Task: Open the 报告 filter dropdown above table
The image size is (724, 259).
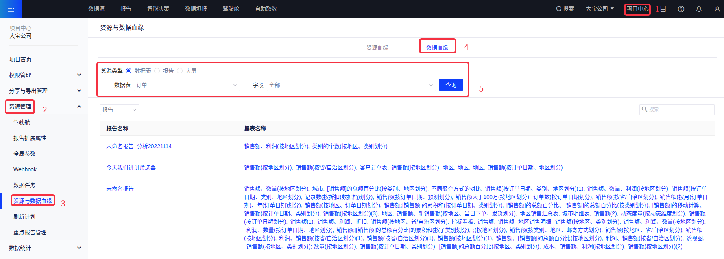Action: pyautogui.click(x=119, y=110)
